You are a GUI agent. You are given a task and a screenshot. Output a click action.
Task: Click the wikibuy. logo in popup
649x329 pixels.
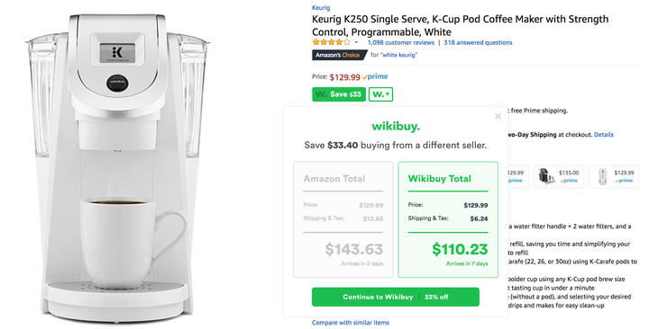point(396,126)
